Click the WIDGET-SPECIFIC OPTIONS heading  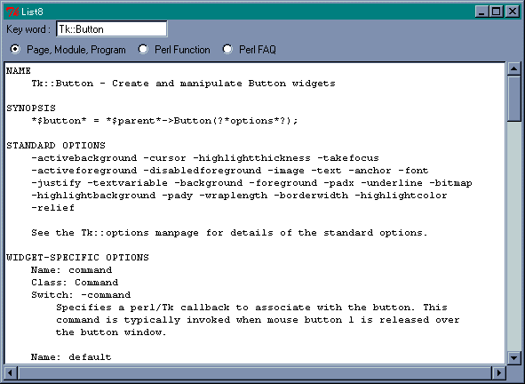[77, 258]
